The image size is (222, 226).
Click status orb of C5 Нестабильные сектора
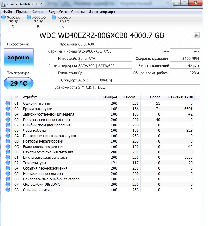tap(8, 173)
